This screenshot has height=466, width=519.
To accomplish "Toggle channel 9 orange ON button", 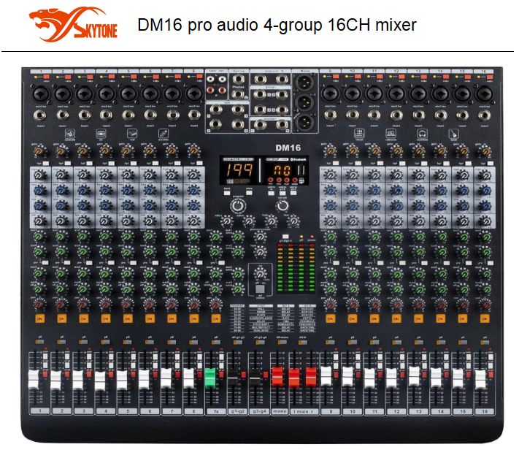I will tap(330, 319).
